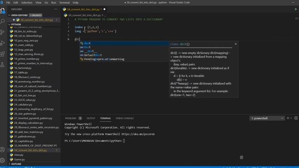Open 13_max_among_three.py file
The height and width of the screenshot is (168, 299).
pyautogui.click(x=29, y=54)
